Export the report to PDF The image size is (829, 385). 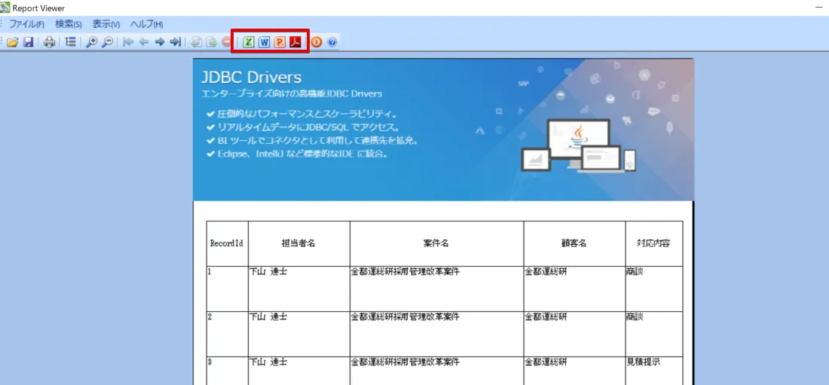[x=296, y=42]
